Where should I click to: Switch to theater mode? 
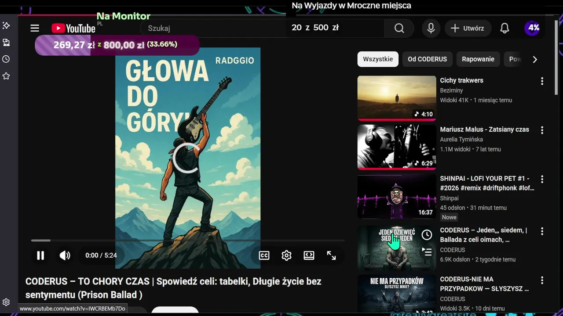(x=309, y=255)
